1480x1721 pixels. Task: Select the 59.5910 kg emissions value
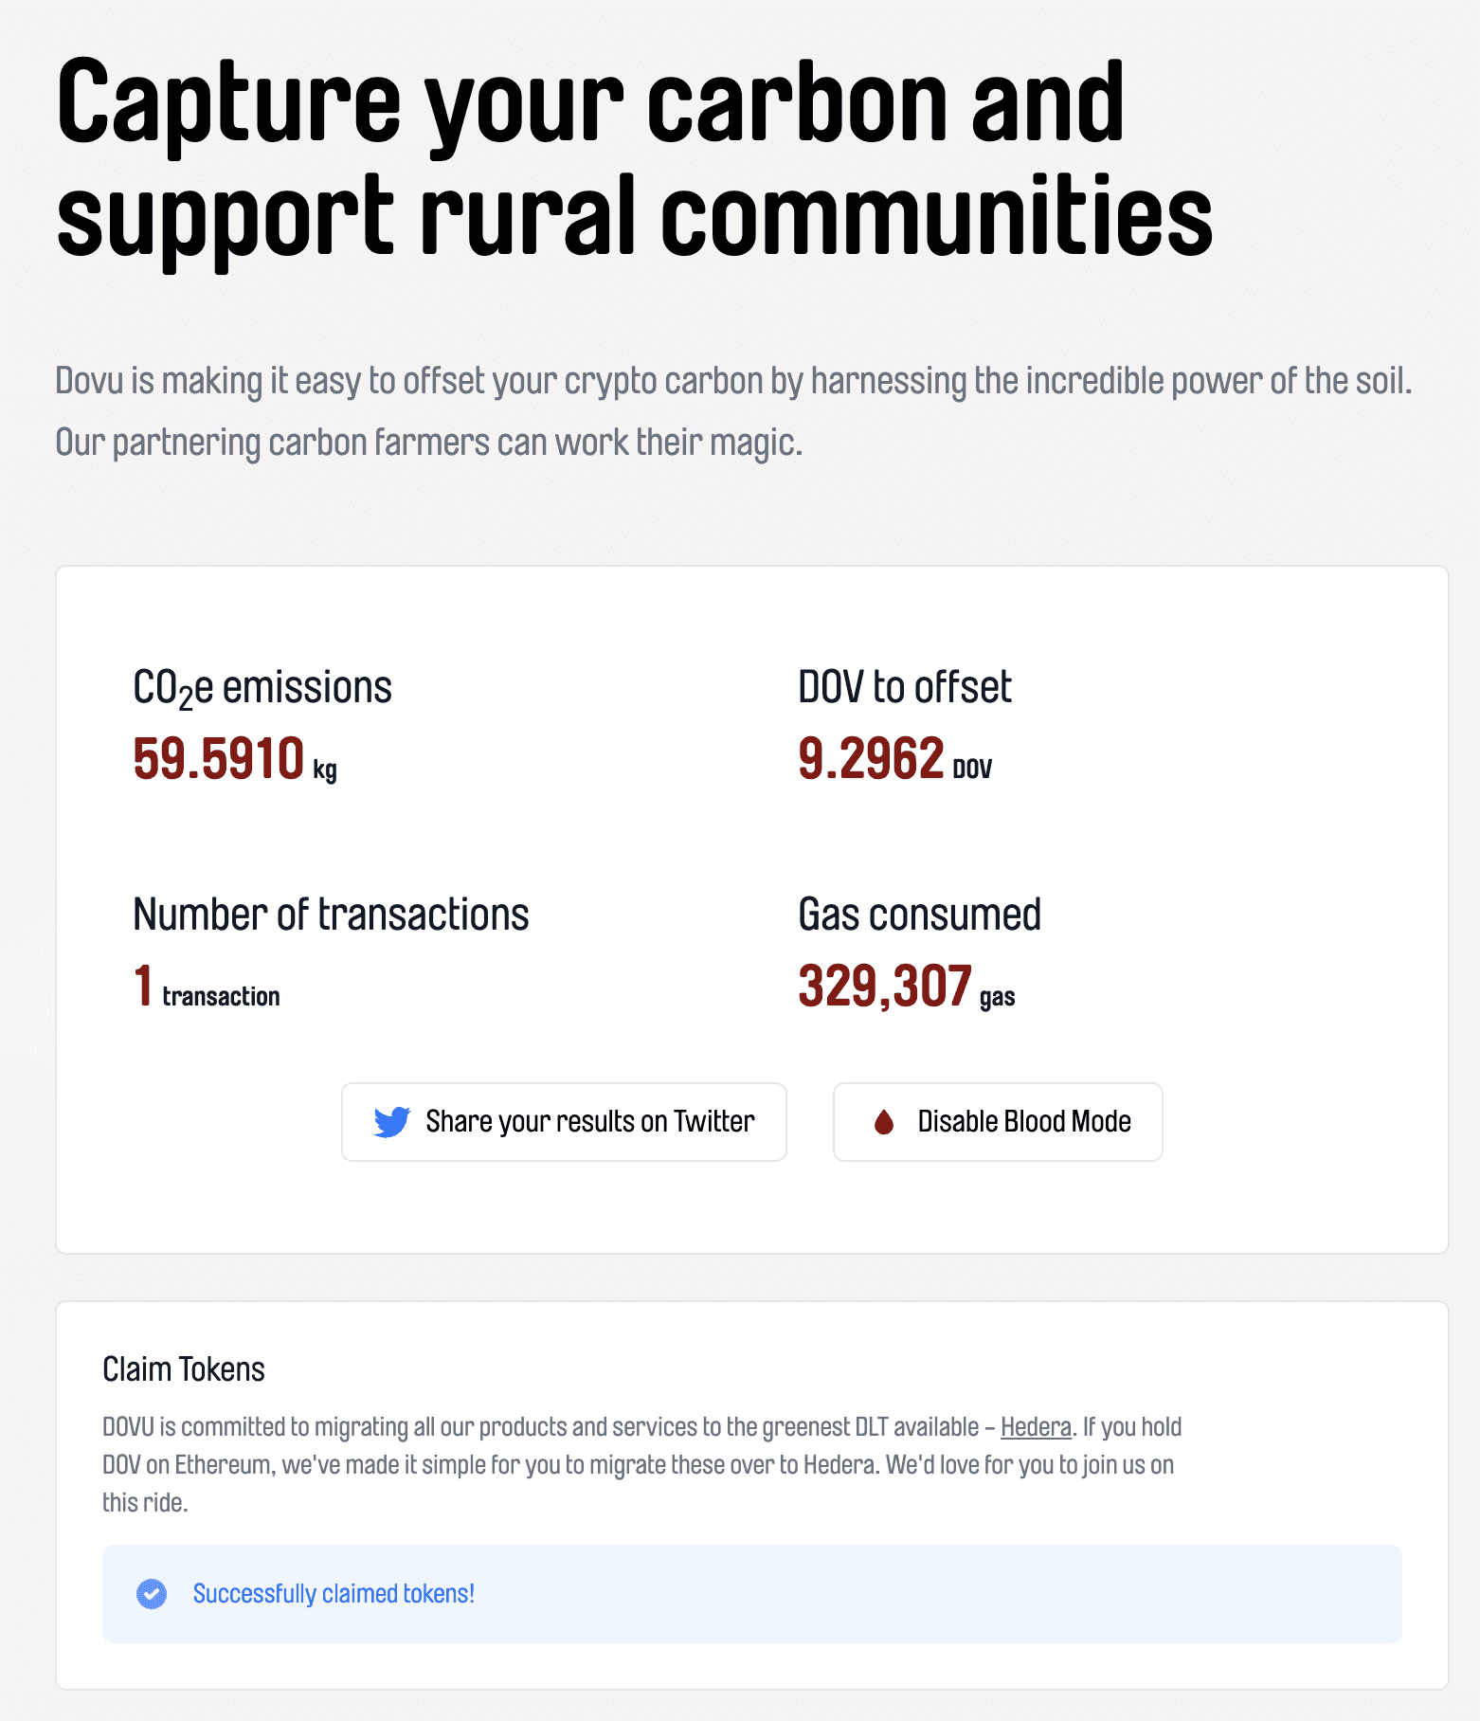(x=219, y=759)
